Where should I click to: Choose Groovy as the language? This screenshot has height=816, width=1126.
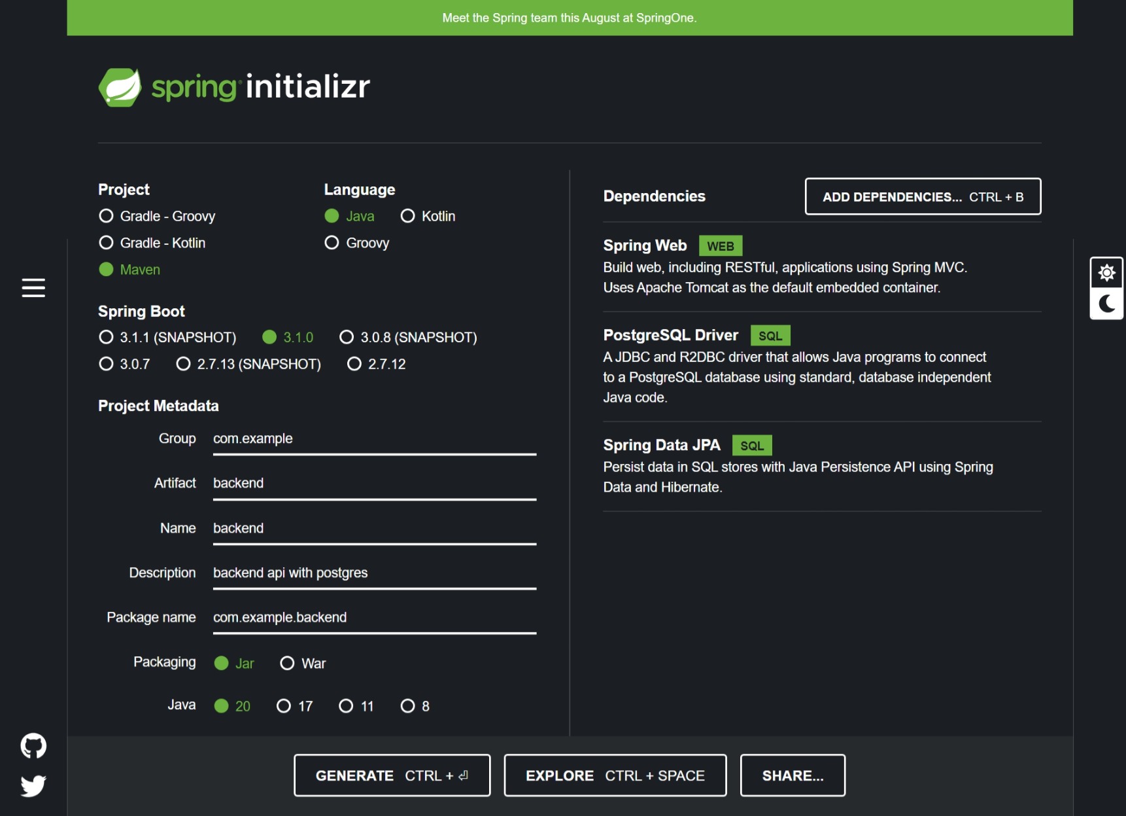[x=357, y=243]
